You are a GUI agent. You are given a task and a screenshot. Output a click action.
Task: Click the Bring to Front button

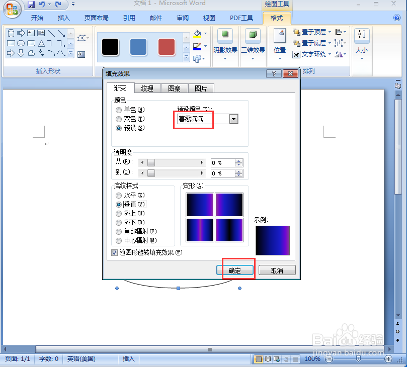[309, 32]
